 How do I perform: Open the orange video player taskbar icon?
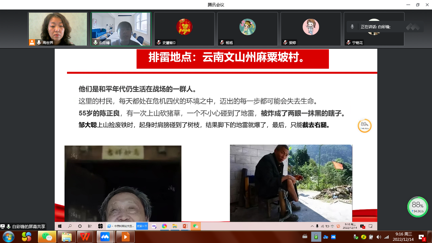click(x=126, y=237)
